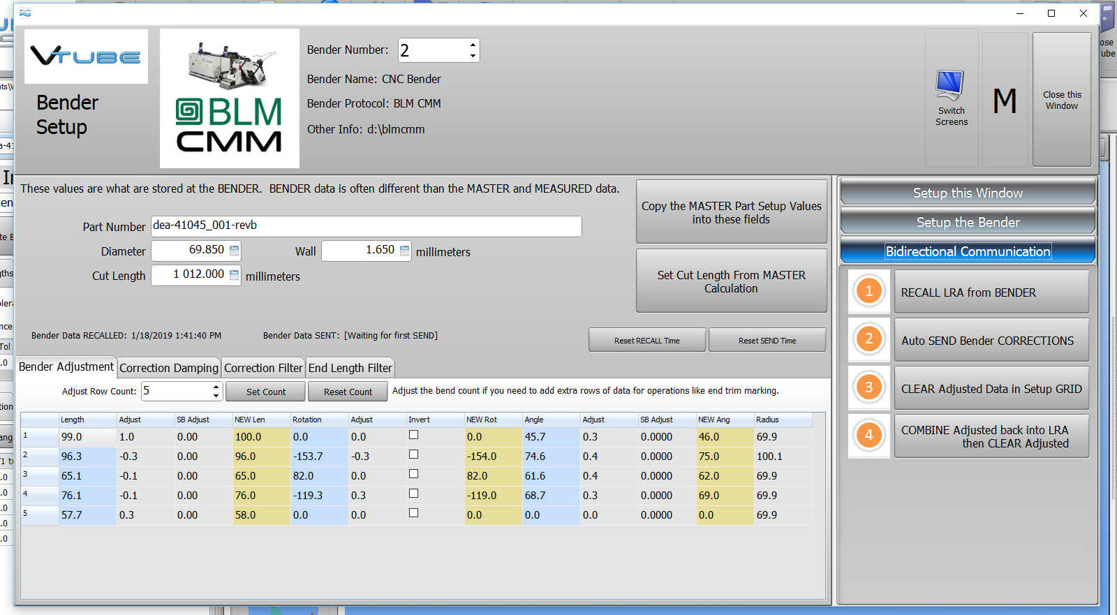Enable the Invert checkbox in row 3

[x=413, y=474]
